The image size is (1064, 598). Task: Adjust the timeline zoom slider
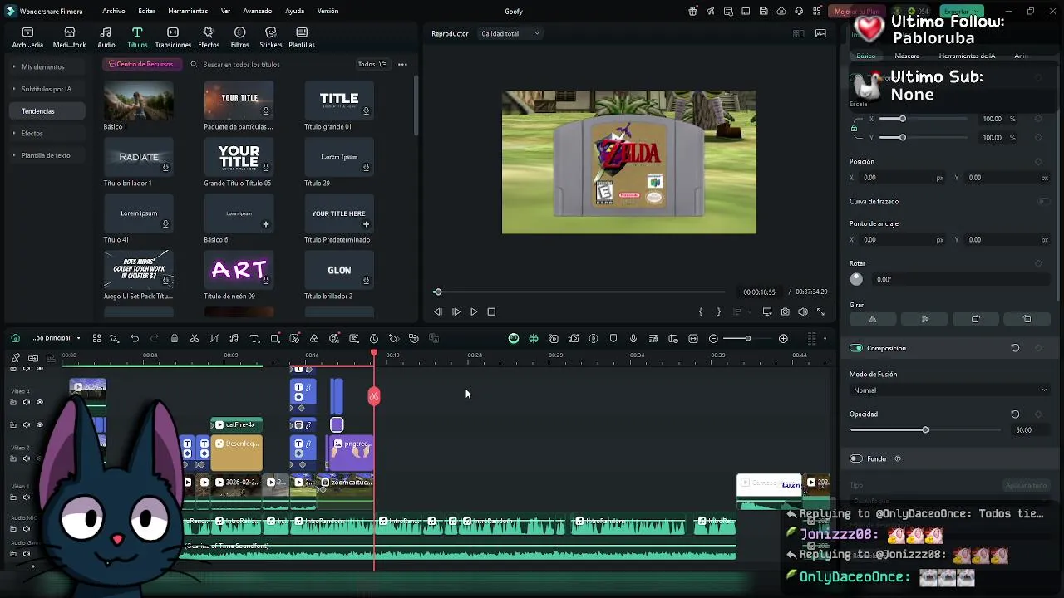[x=747, y=338]
